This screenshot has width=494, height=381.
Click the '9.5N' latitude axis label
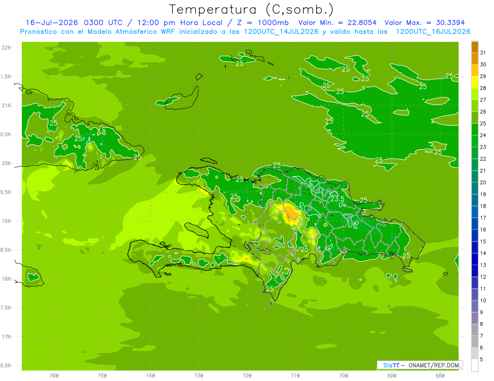point(6,192)
